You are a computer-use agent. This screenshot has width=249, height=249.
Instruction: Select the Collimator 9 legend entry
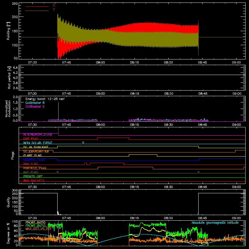click(x=35, y=106)
